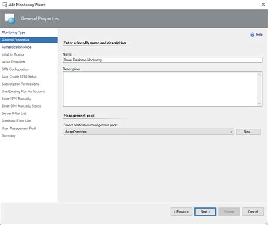
Task: Click the Next button
Action: tap(205, 212)
